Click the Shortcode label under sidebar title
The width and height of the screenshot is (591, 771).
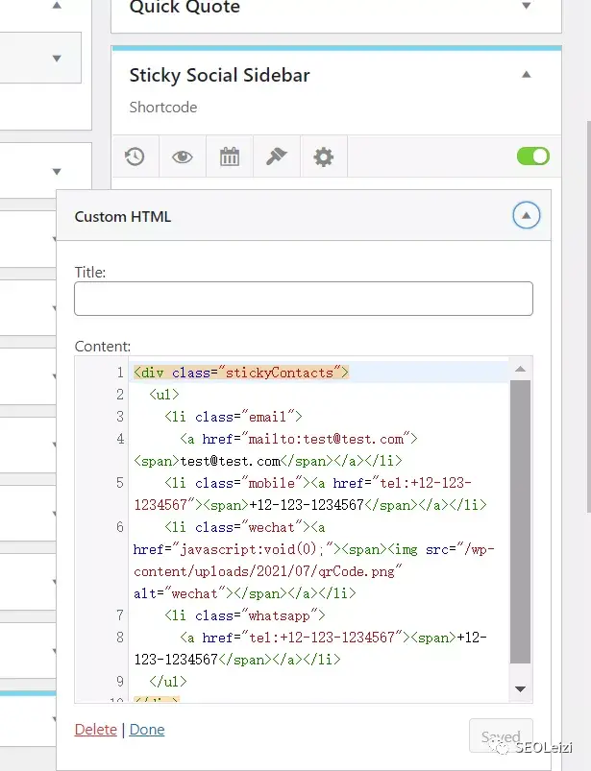tap(162, 108)
